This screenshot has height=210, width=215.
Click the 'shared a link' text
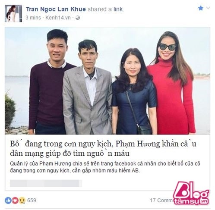pyautogui.click(x=106, y=9)
